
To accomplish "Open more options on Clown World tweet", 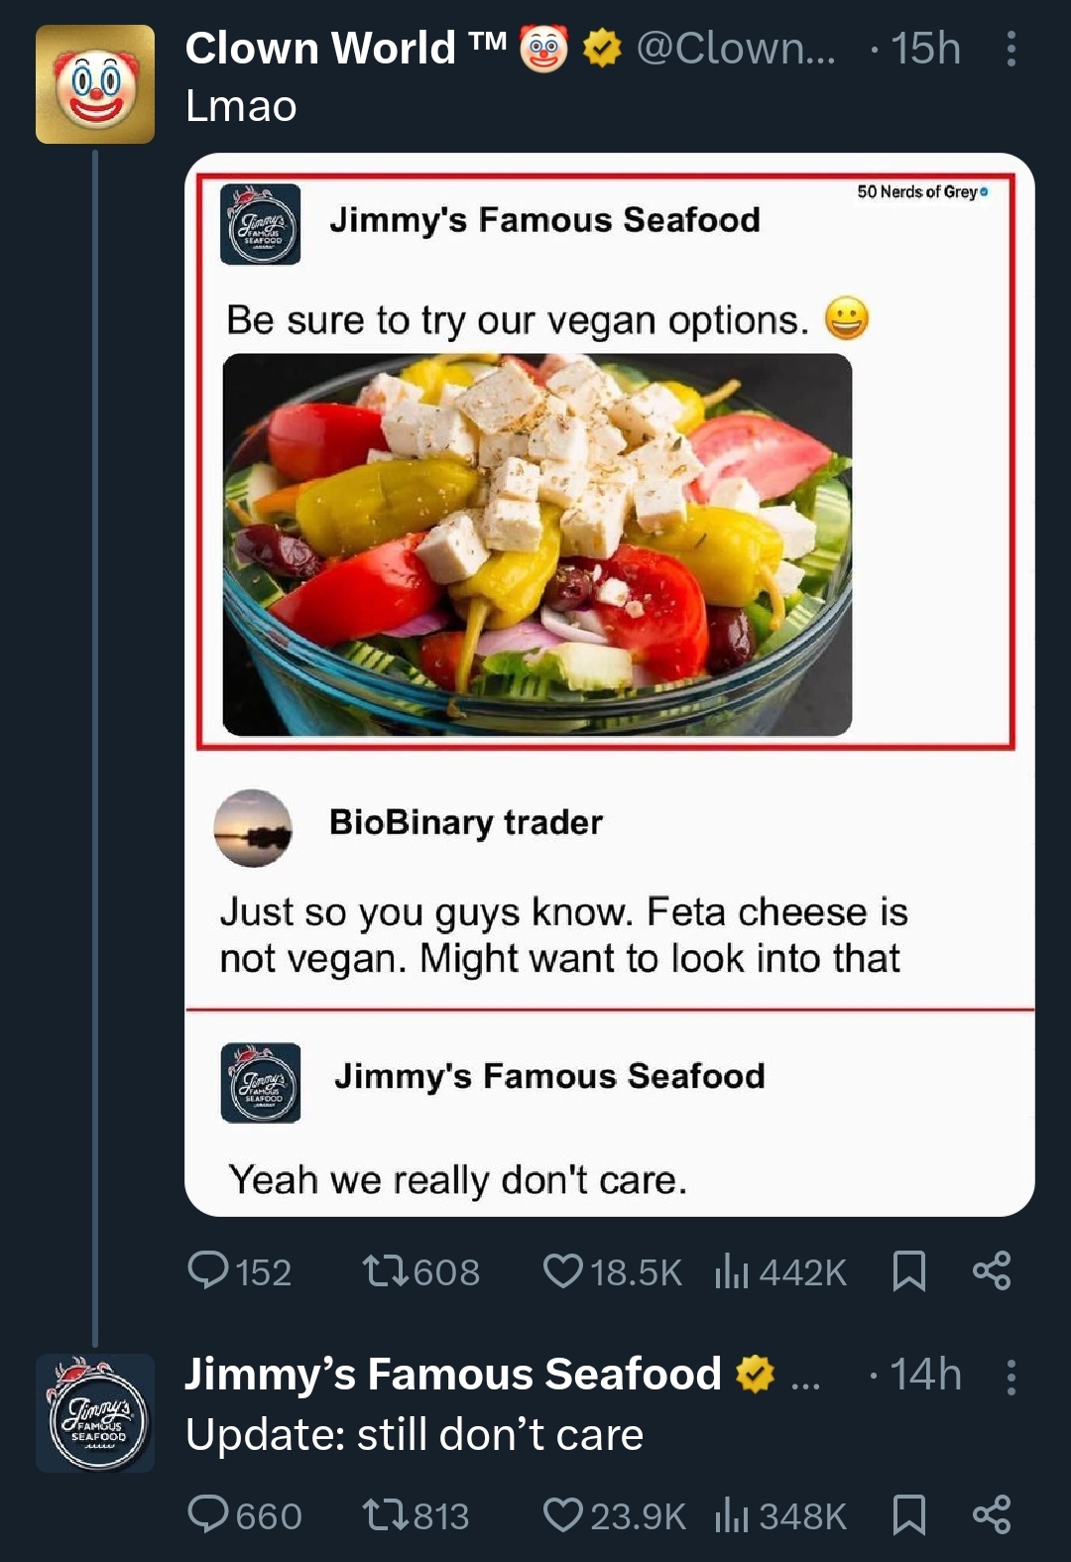I will [1011, 49].
